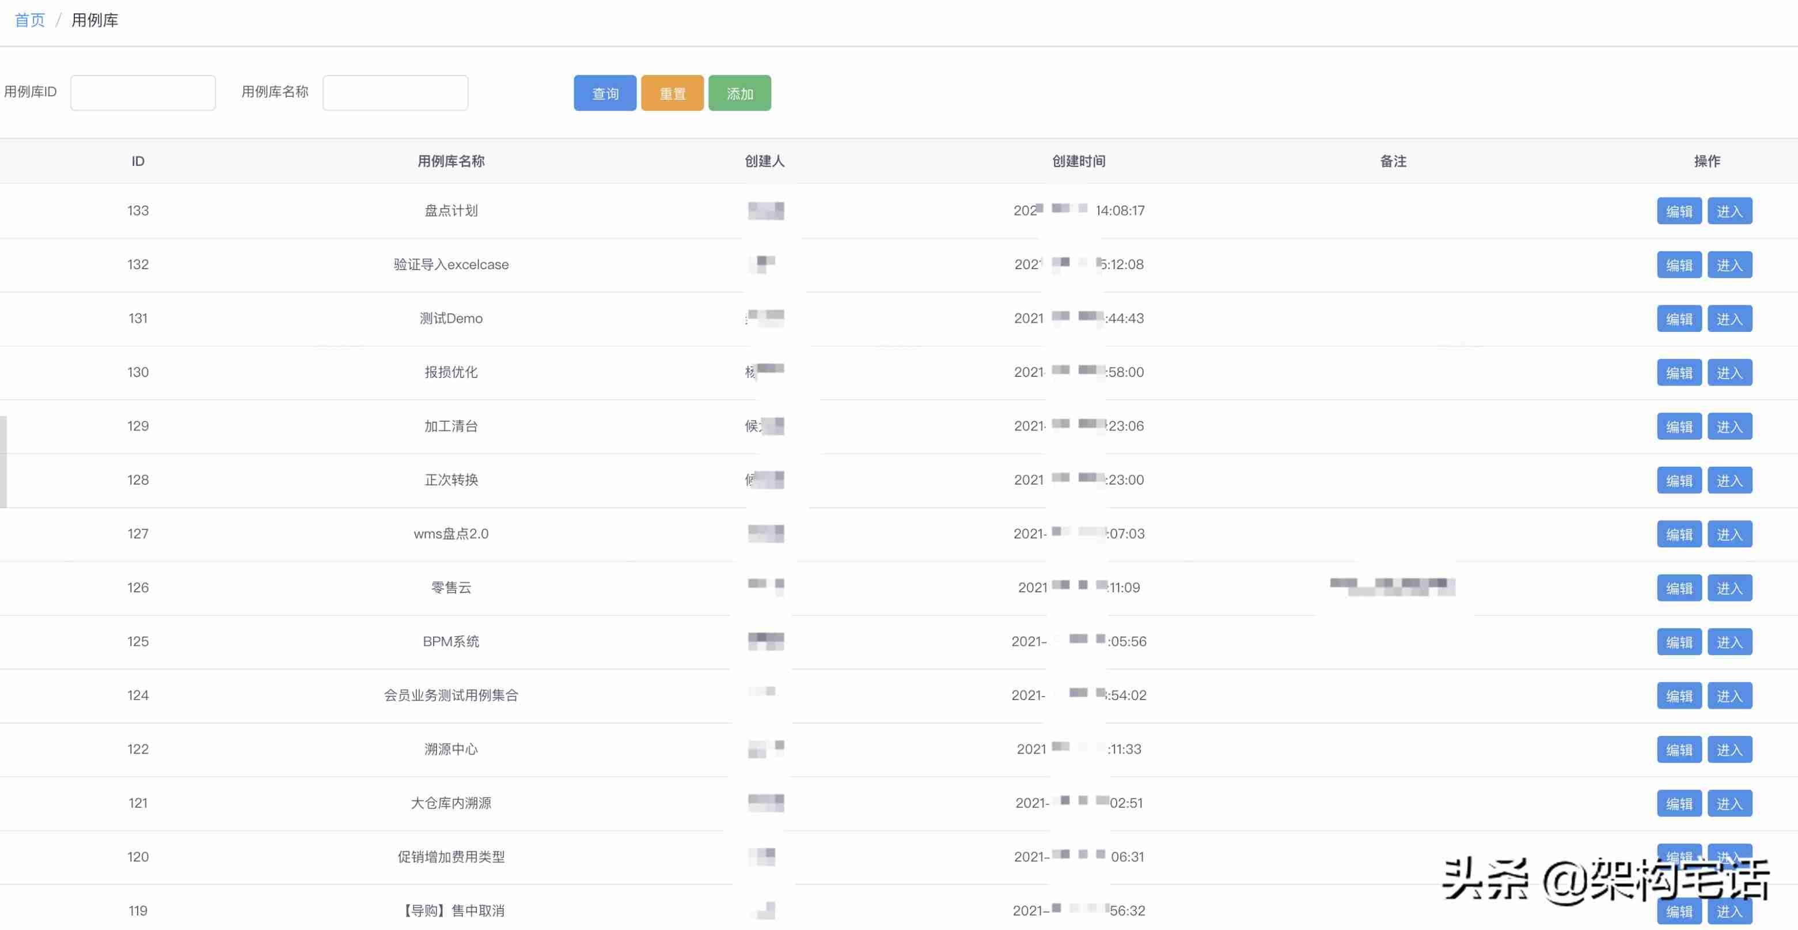The height and width of the screenshot is (930, 1798).
Task: Select the 促销增加费用类型 name cell
Action: (x=451, y=857)
